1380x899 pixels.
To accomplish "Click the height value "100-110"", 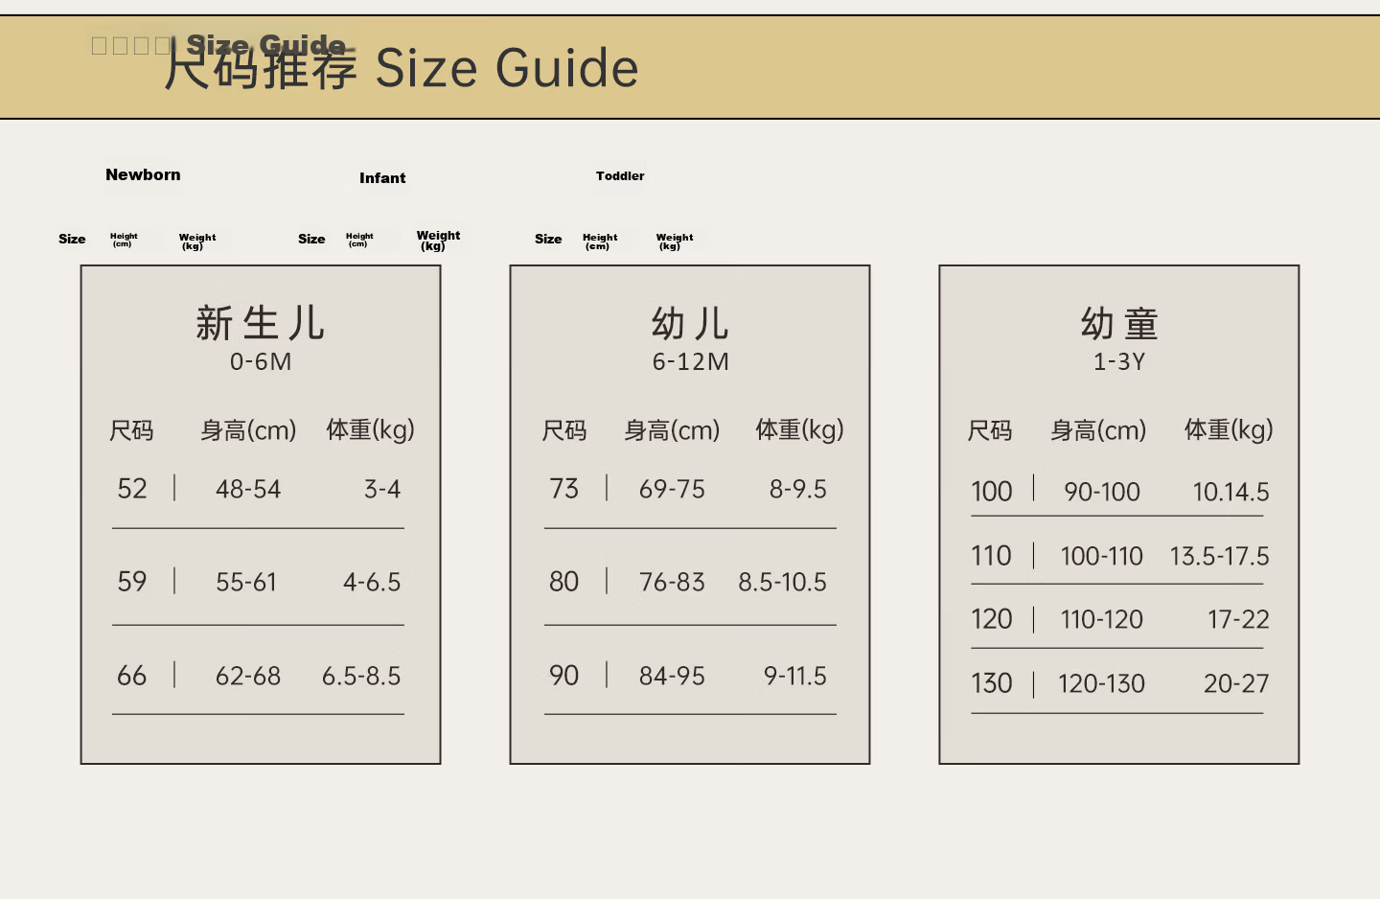I will pos(1102,557).
